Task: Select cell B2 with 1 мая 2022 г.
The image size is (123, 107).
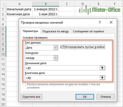Action: pyautogui.click(x=46, y=14)
